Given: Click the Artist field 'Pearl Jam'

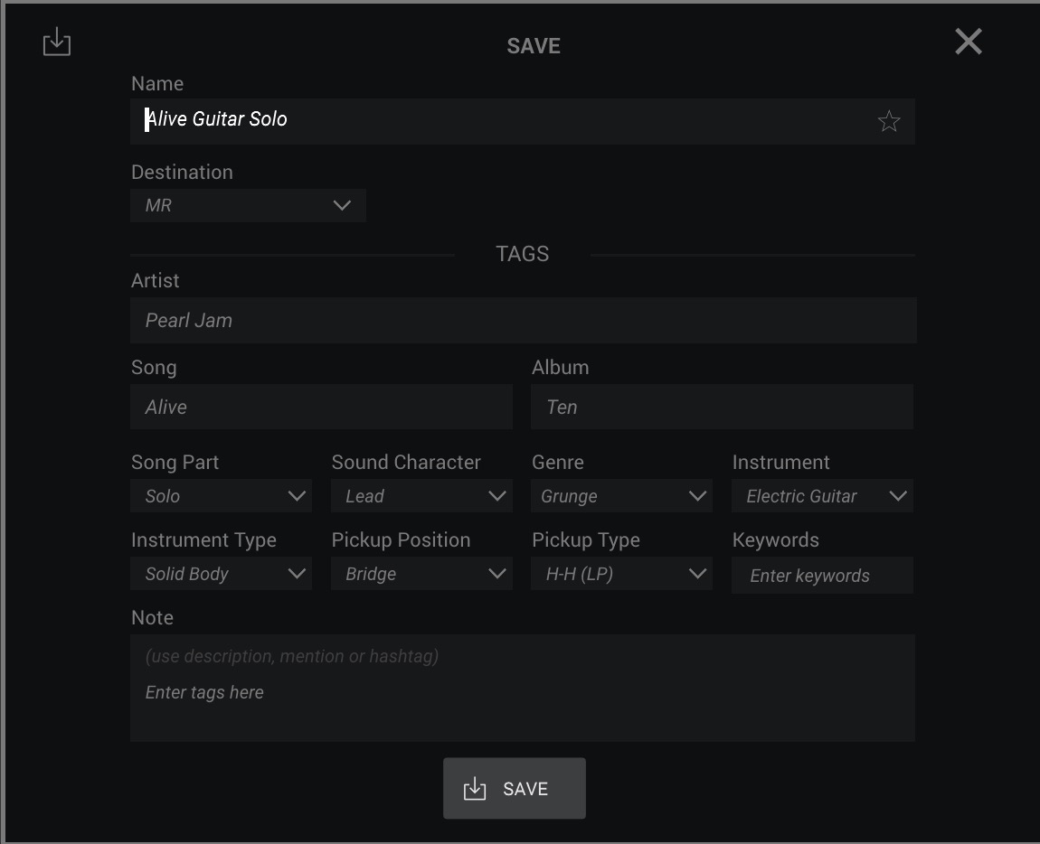Looking at the screenshot, I should pos(524,320).
